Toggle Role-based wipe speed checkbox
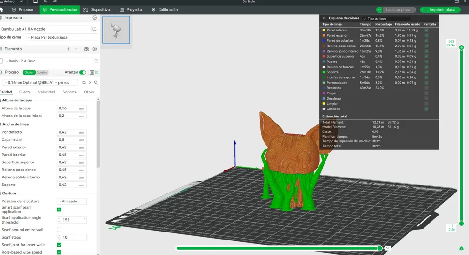Viewport: 469px width, 255px height. pos(59,252)
